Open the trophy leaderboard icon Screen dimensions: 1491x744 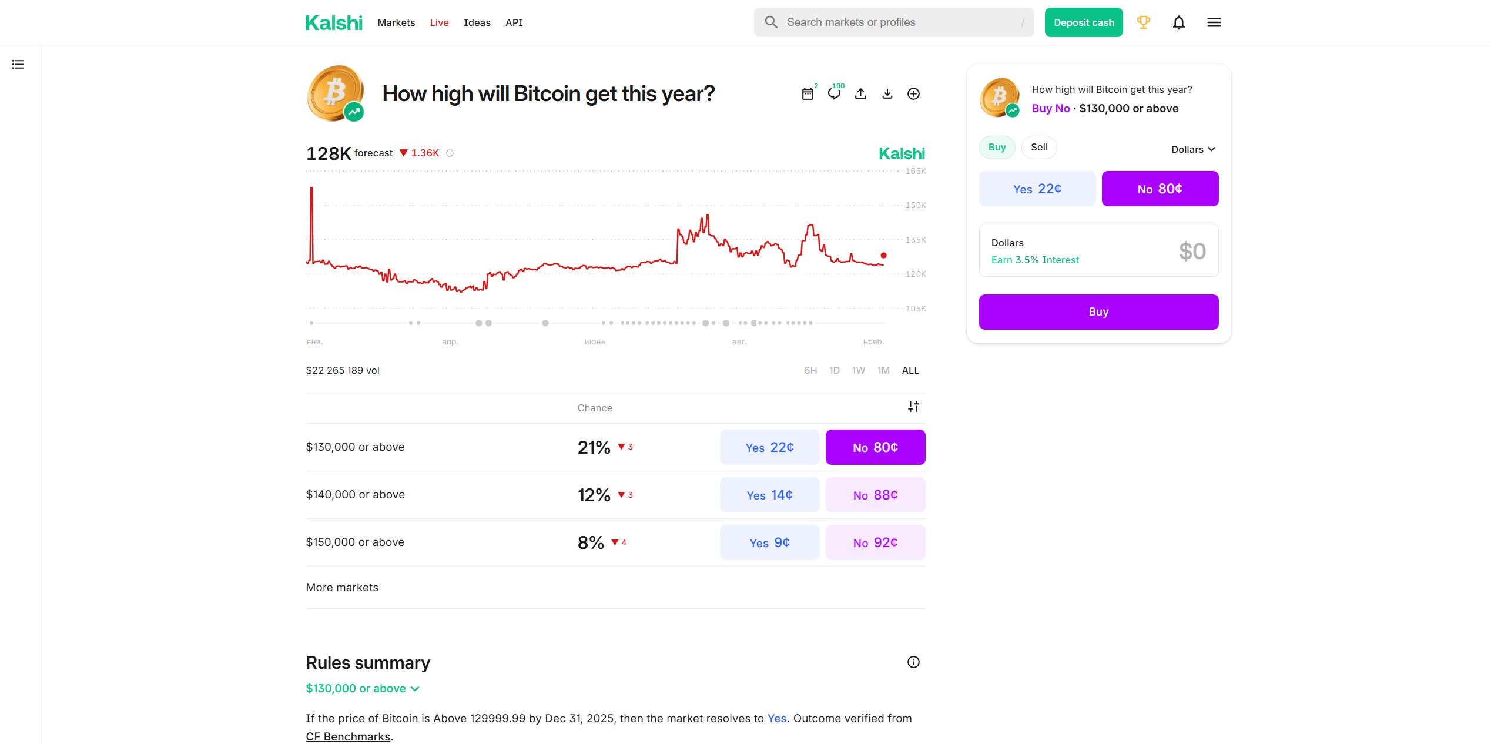(1143, 22)
